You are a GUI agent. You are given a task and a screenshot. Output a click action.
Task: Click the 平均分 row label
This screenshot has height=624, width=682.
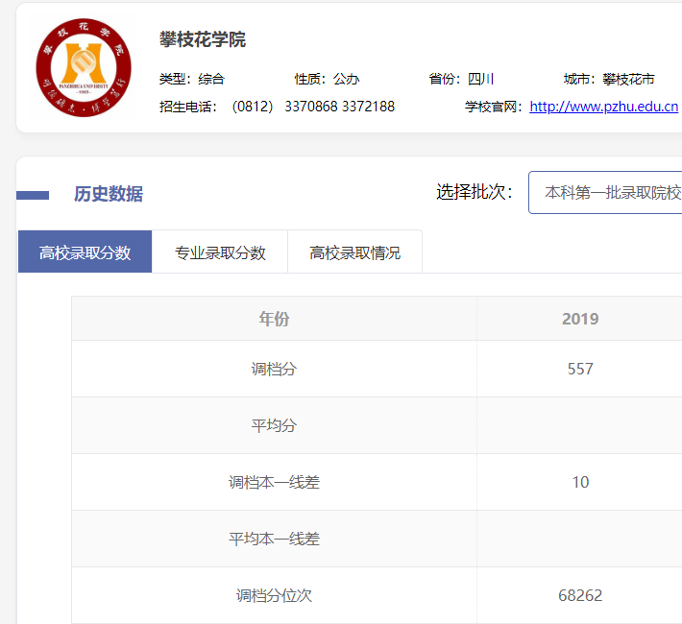274,425
